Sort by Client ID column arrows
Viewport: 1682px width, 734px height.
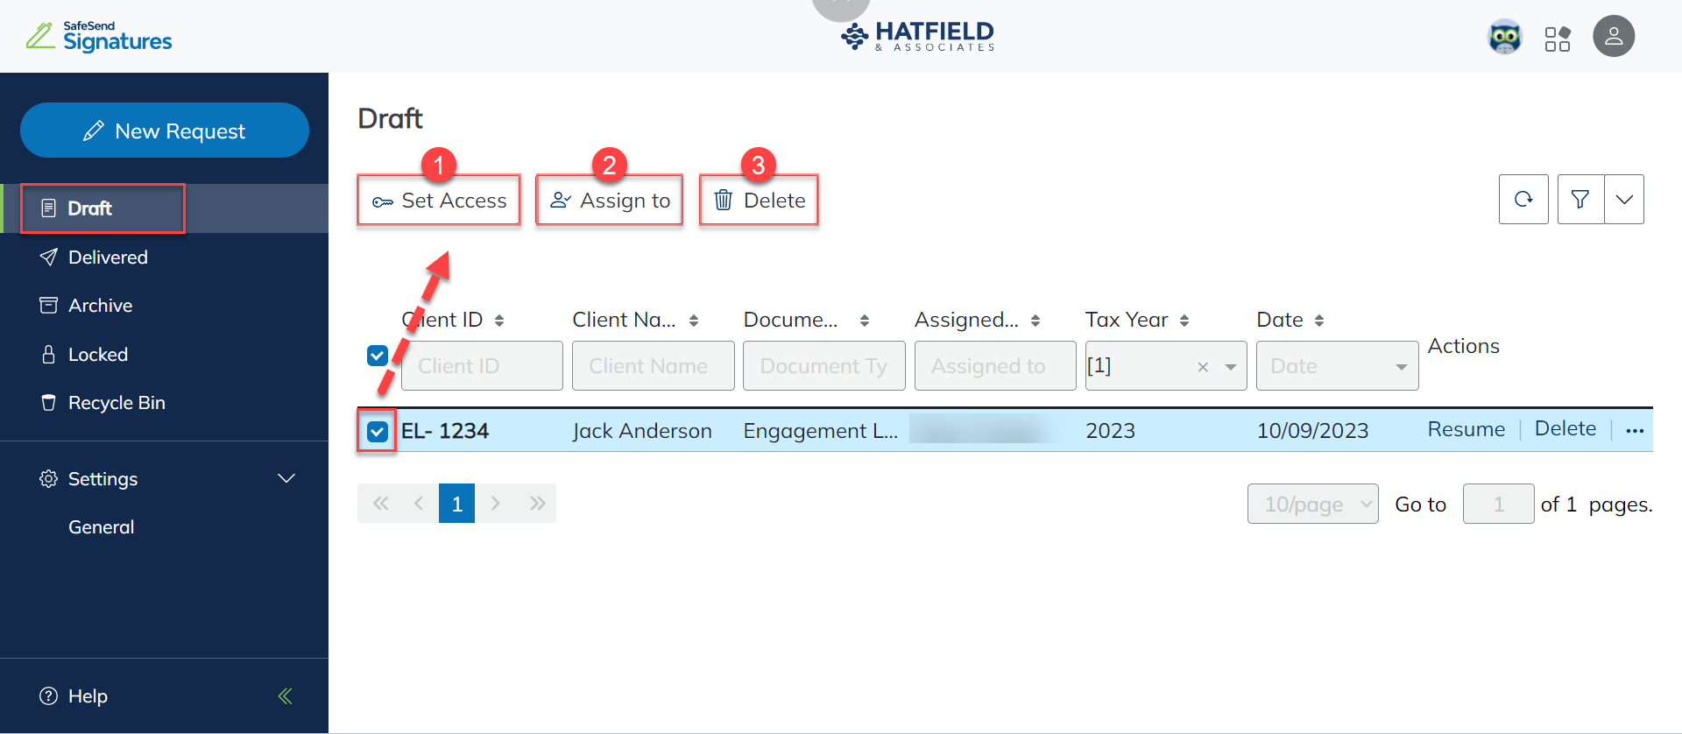click(499, 321)
